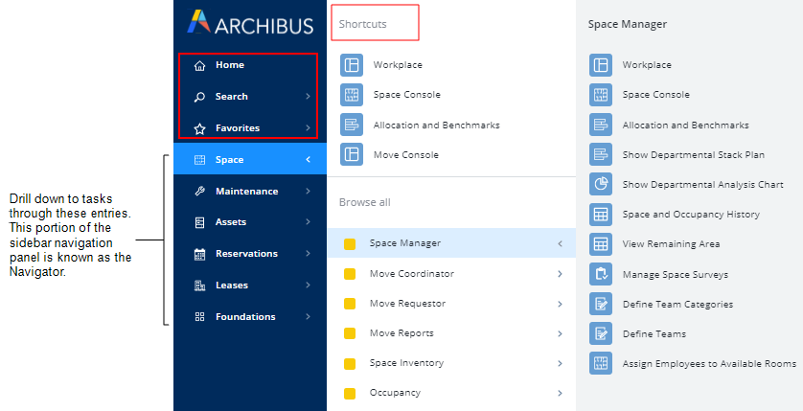The height and width of the screenshot is (411, 803).
Task: Expand the Move Coordinator role chevron
Action: pos(559,274)
